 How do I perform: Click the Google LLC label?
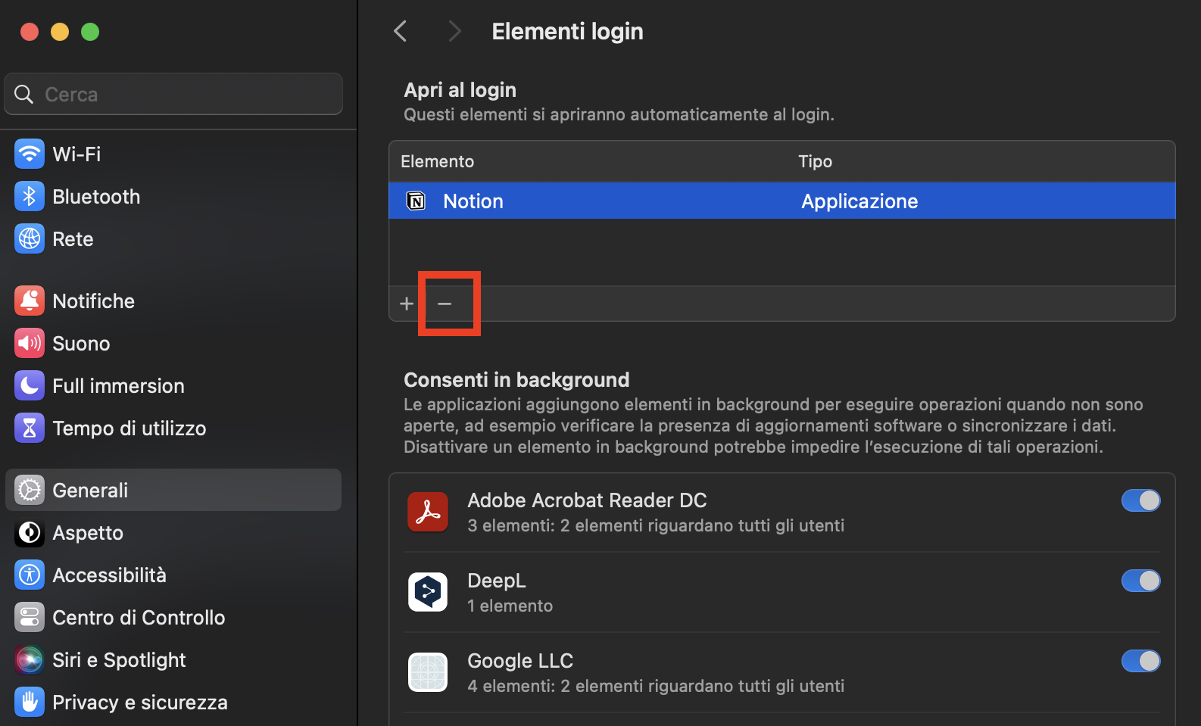coord(520,661)
